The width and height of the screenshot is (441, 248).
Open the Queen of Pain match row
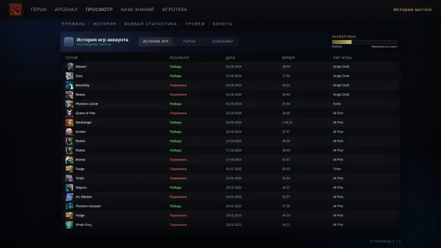tap(230, 113)
